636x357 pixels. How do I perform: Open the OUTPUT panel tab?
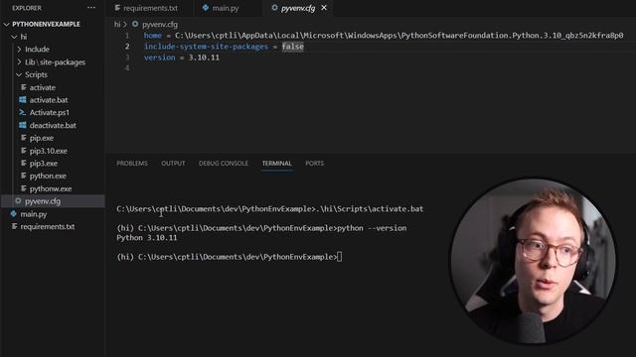(173, 164)
